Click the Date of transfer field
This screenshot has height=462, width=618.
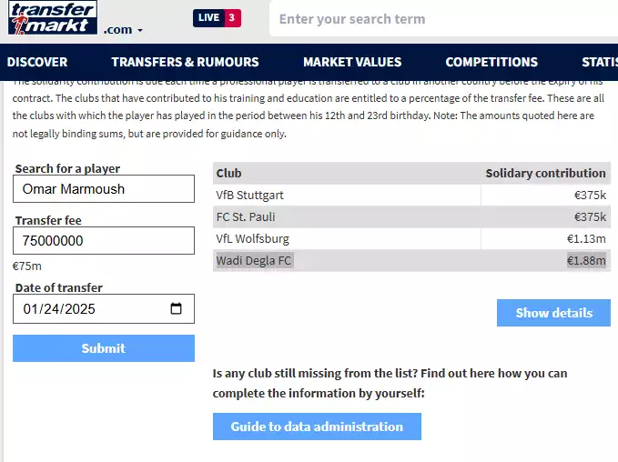[x=91, y=308]
